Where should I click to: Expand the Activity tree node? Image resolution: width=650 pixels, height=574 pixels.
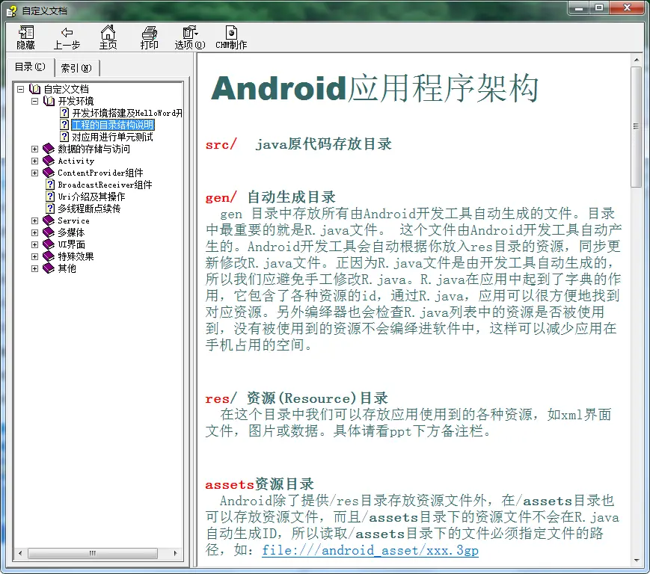pyautogui.click(x=35, y=161)
